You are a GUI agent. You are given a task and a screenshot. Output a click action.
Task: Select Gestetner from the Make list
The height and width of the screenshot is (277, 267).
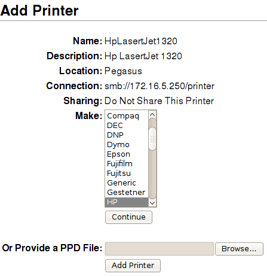point(127,193)
